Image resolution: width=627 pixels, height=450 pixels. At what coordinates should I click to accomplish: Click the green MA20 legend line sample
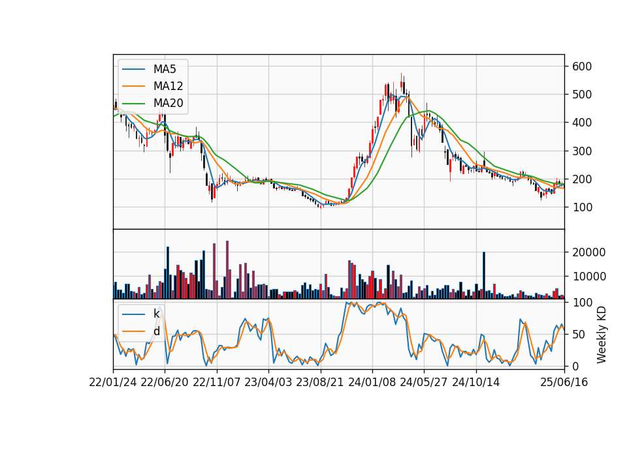pos(133,103)
